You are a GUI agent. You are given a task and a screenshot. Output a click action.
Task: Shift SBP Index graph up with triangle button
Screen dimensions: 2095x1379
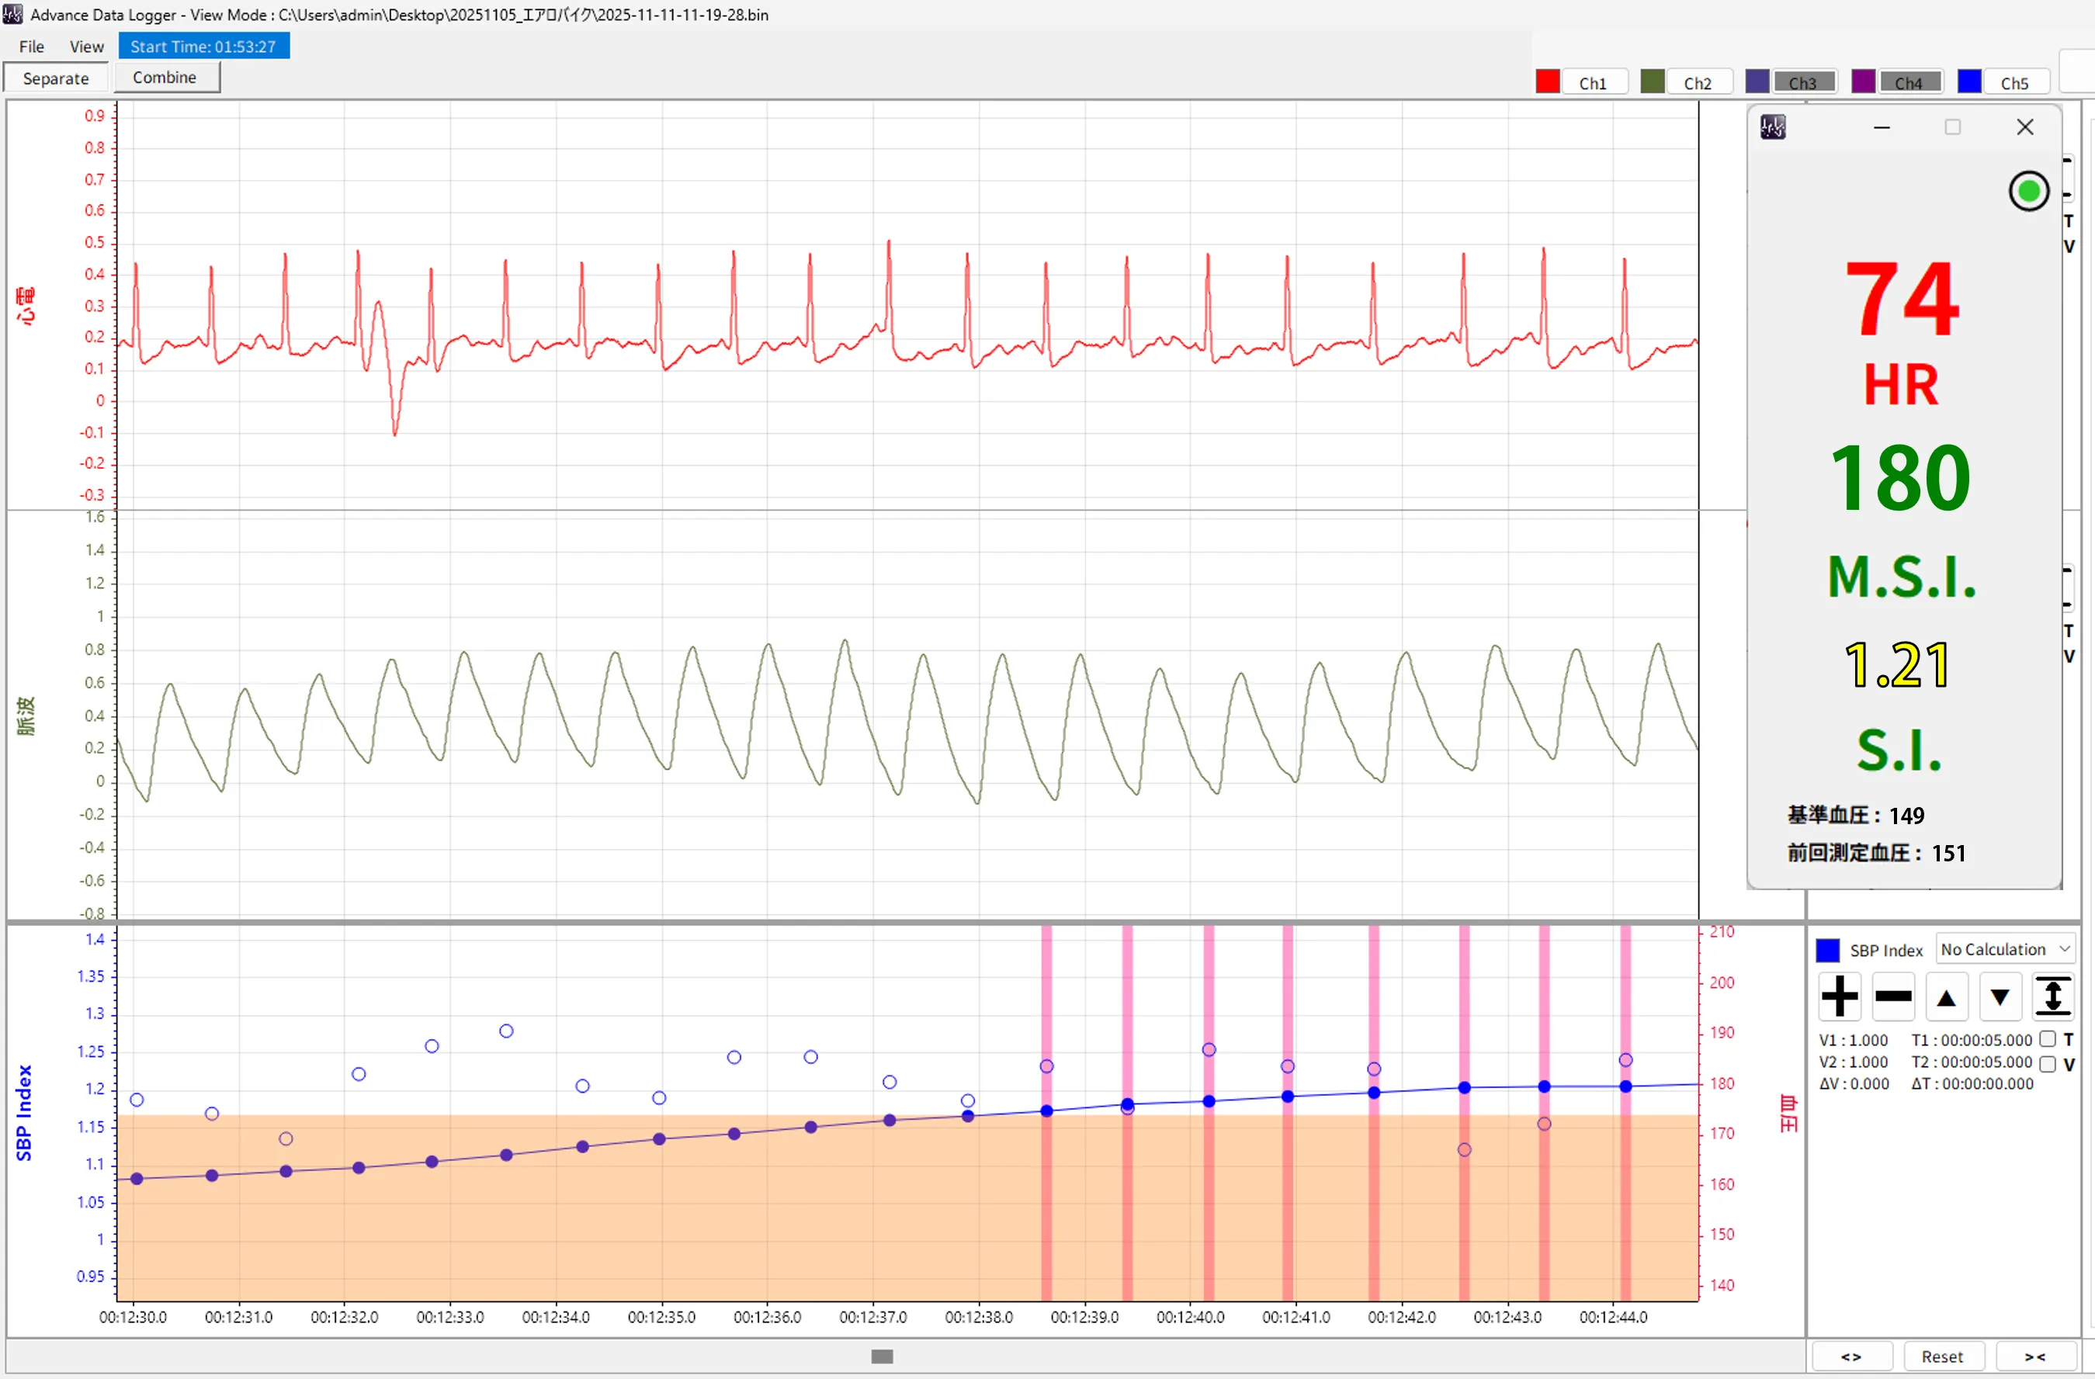[x=1946, y=997]
